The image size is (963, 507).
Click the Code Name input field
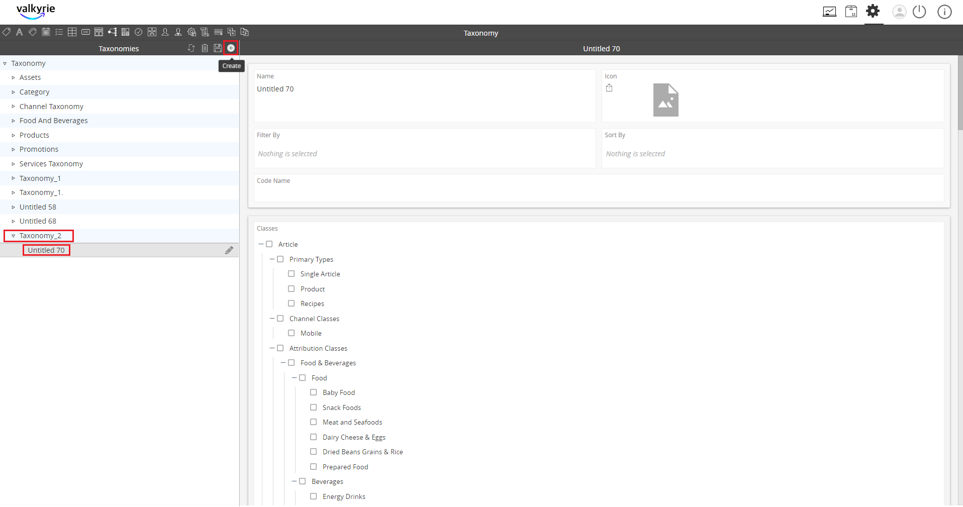tap(599, 188)
